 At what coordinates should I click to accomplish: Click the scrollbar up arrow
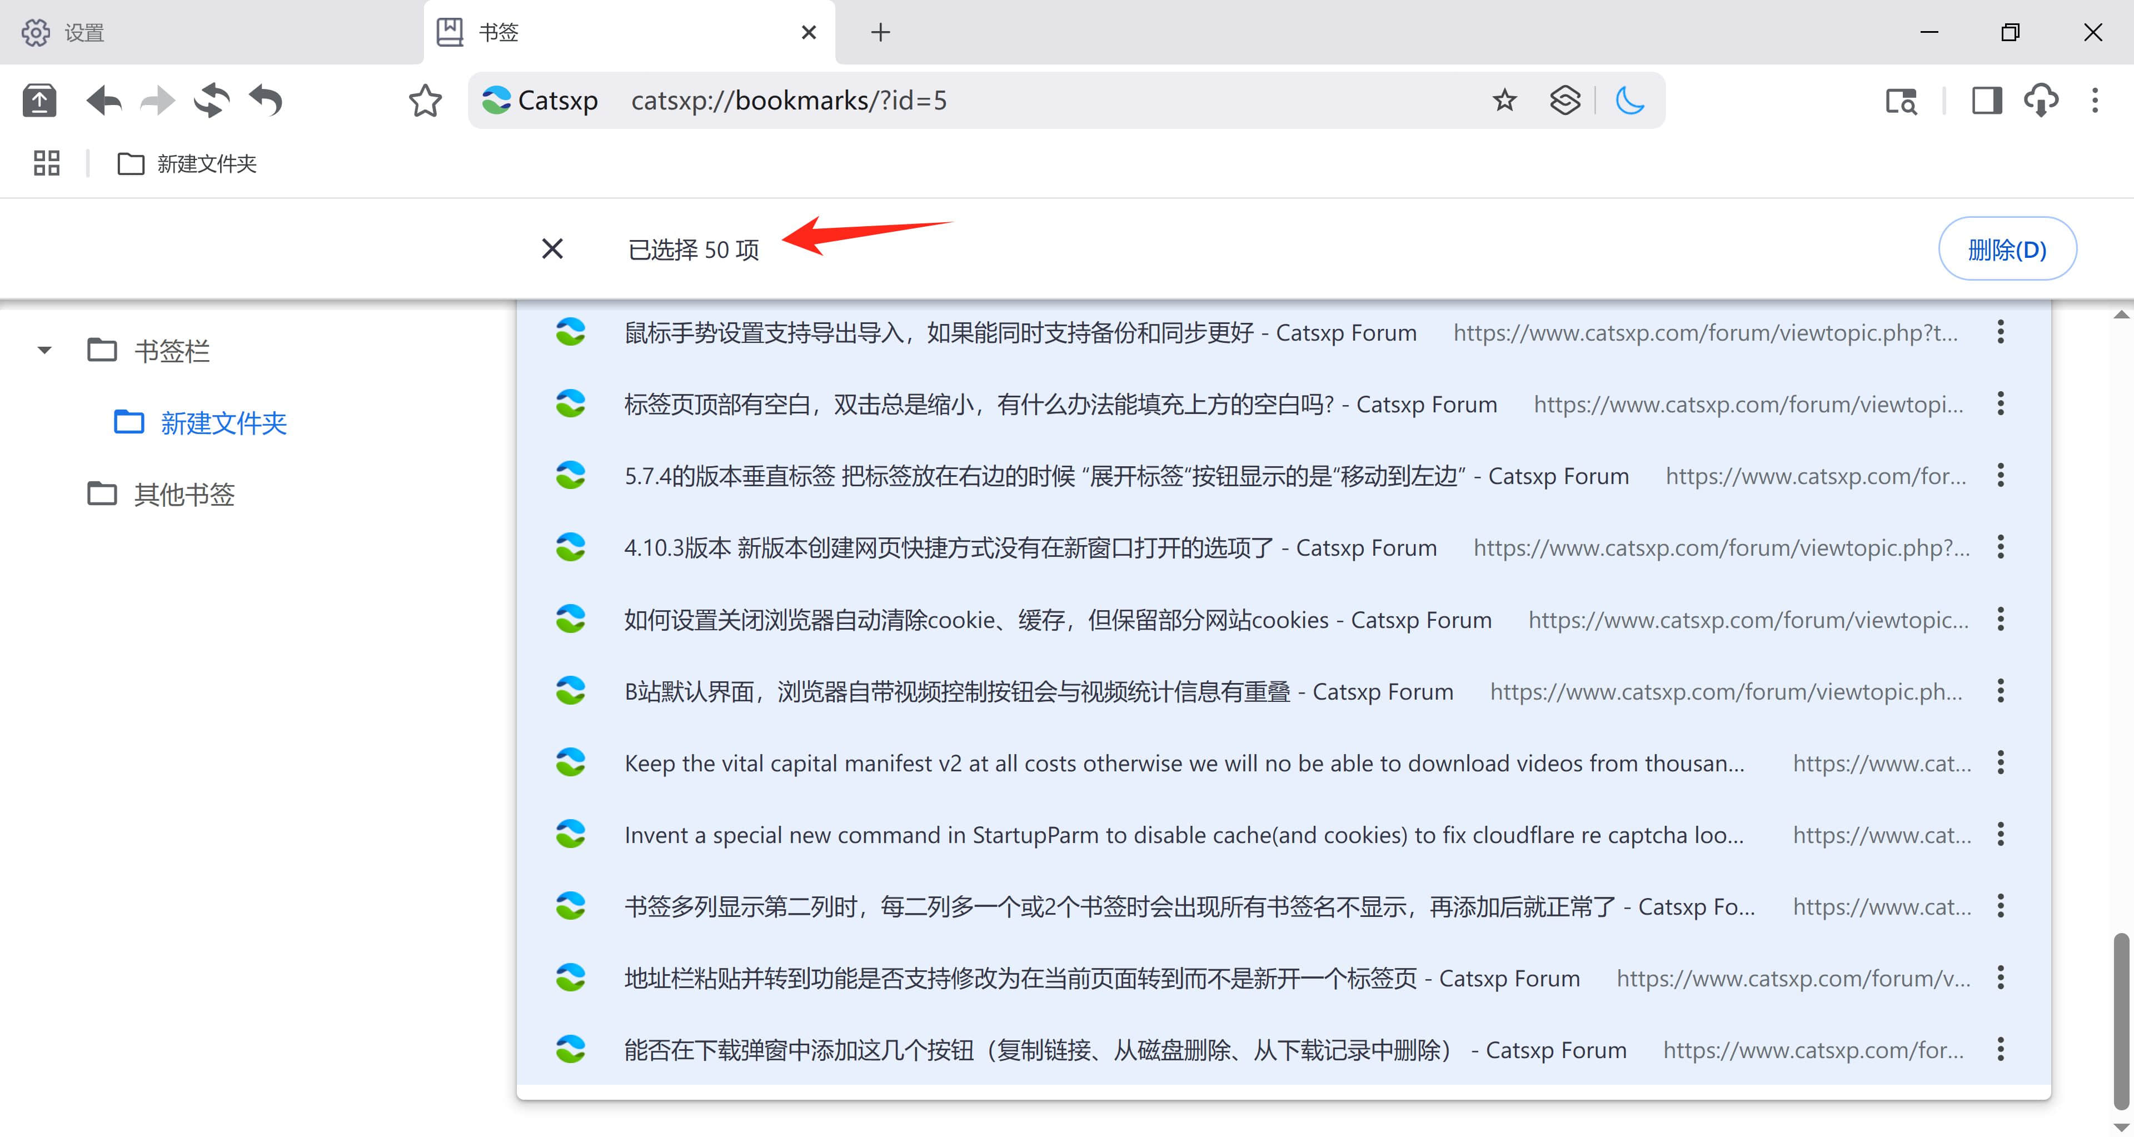[x=2121, y=315]
